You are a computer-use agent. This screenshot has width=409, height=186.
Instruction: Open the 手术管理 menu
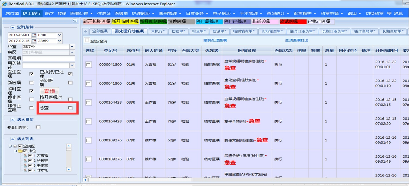pos(251,14)
